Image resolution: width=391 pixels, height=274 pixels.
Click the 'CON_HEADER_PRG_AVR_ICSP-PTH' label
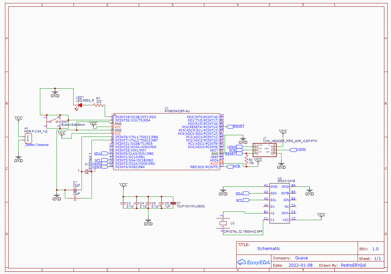[290, 141]
